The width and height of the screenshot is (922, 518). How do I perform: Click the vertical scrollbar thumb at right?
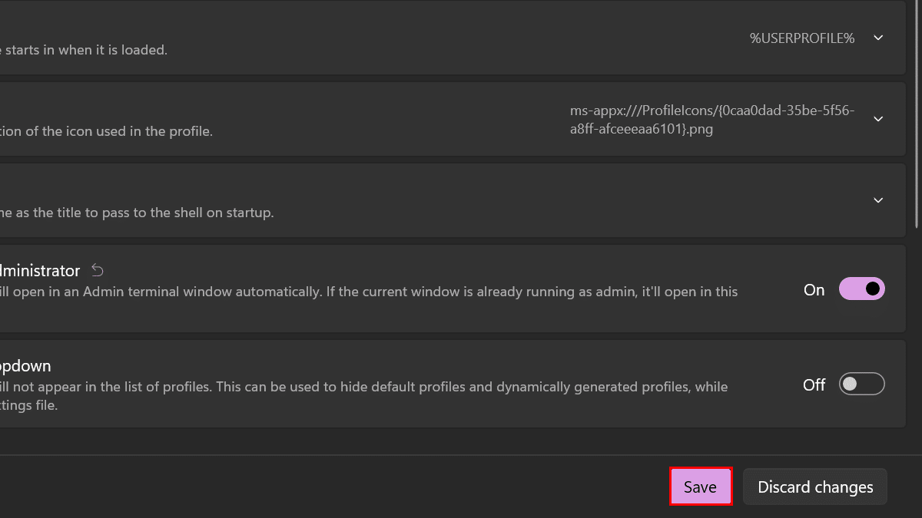point(917,115)
